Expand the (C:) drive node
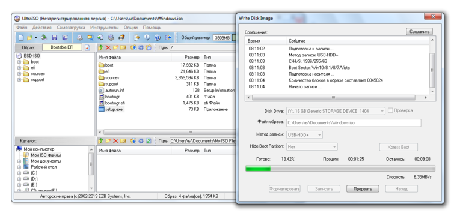457x219 pixels. tap(19, 173)
